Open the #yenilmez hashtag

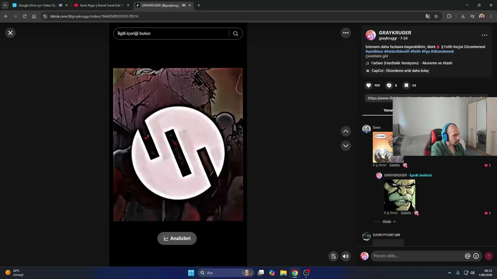click(x=374, y=52)
